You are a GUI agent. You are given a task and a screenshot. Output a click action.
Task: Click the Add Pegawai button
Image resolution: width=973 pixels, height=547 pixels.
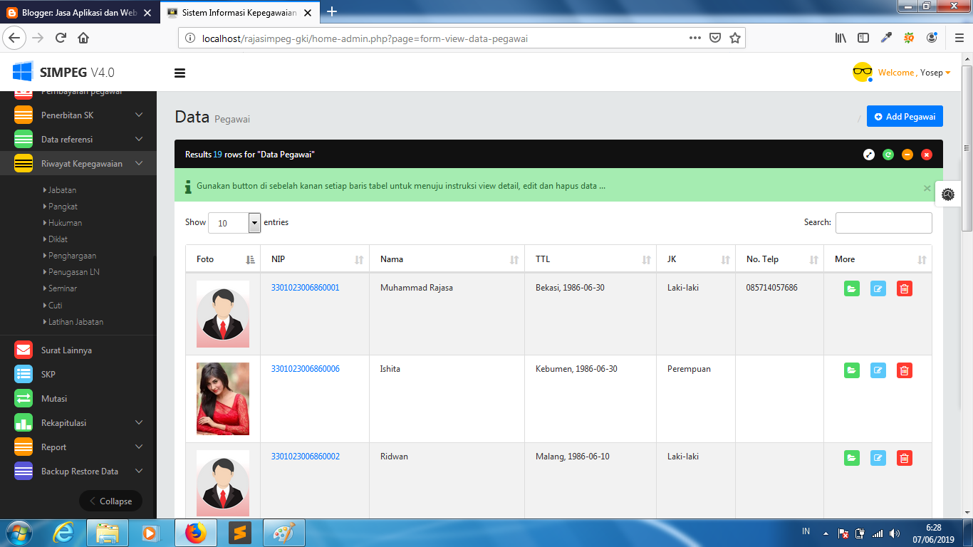pos(905,115)
